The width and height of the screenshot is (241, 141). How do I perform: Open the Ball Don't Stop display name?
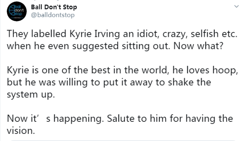click(x=54, y=7)
